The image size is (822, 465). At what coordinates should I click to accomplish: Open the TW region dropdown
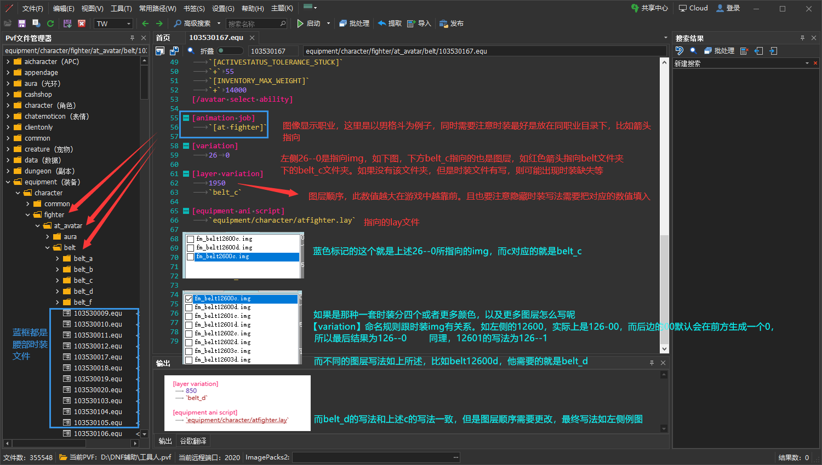click(x=129, y=24)
